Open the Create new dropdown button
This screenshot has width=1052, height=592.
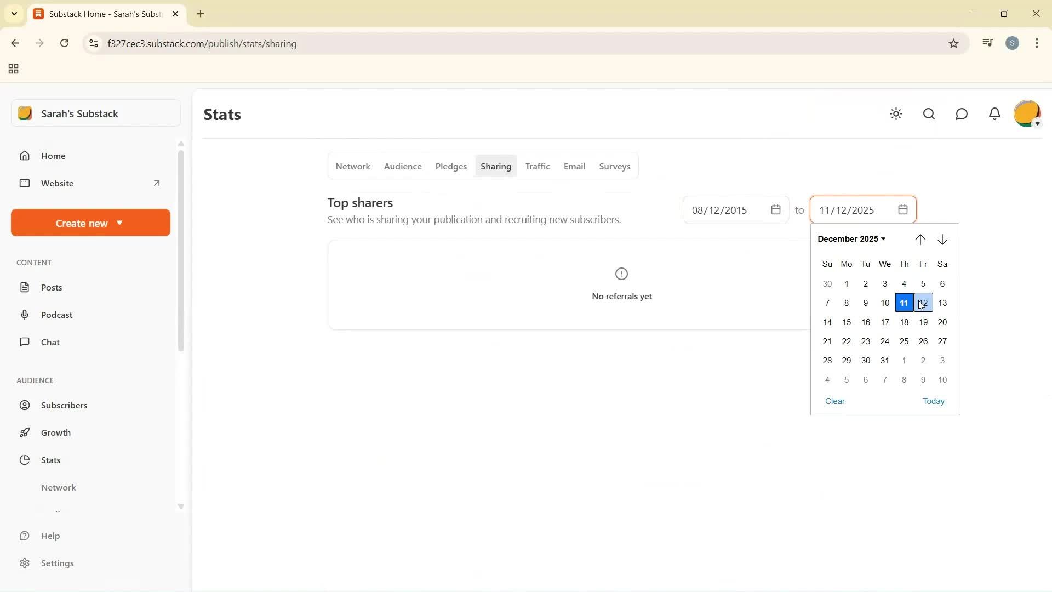[x=90, y=223]
